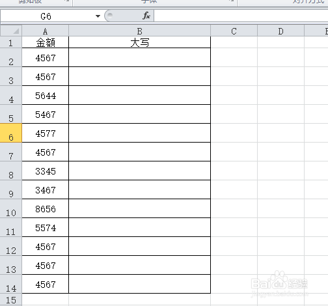This screenshot has width=328, height=306.
Task: Select row 13 header
Action: click(11, 265)
